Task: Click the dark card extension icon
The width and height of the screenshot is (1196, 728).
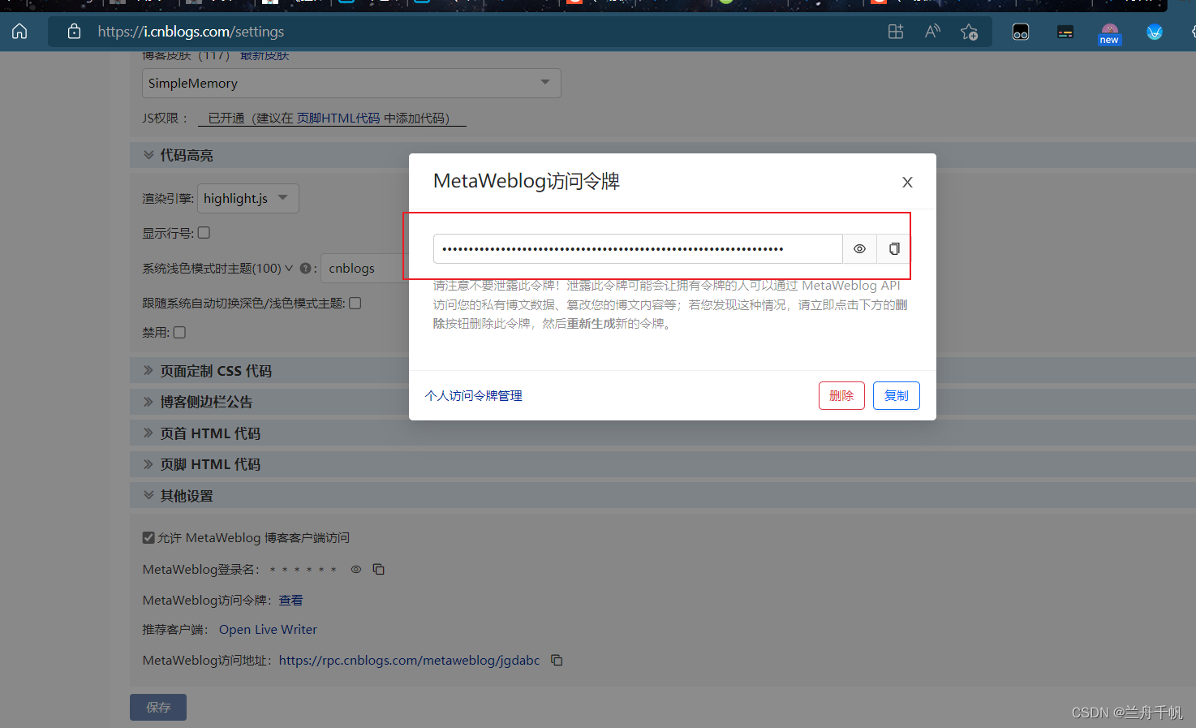Action: [x=1065, y=32]
